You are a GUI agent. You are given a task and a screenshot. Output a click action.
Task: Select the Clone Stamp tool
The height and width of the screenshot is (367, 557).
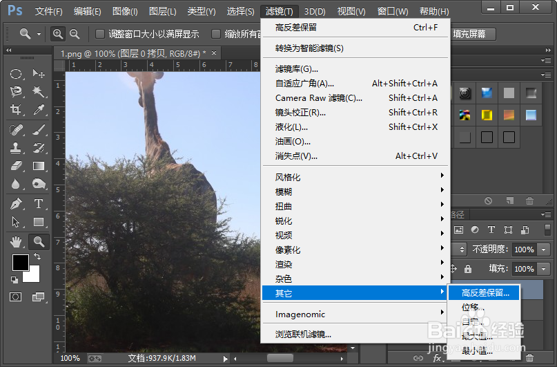(16, 148)
